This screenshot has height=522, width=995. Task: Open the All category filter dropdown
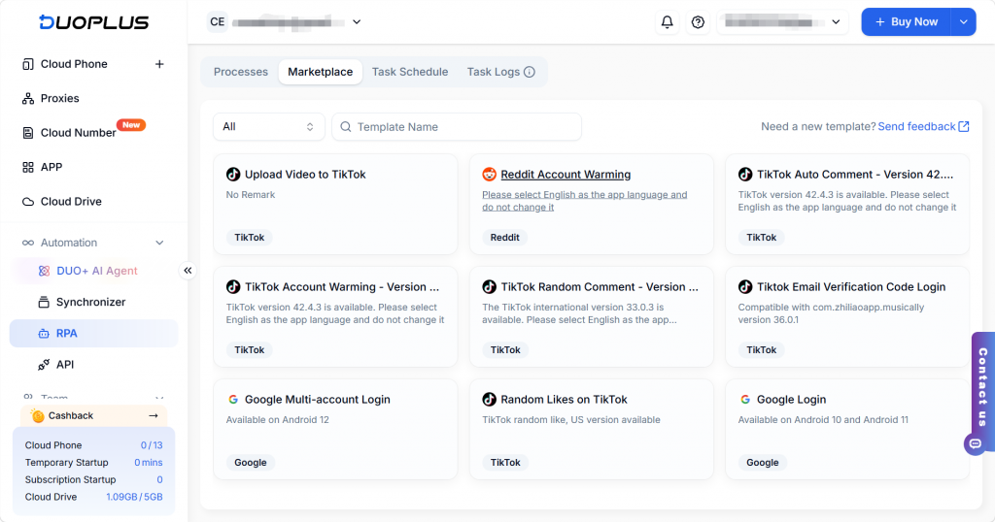pyautogui.click(x=269, y=127)
